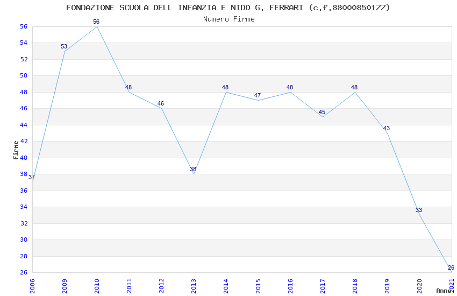Select the 2018 x-axis year label
The height and width of the screenshot is (296, 457).
click(355, 286)
